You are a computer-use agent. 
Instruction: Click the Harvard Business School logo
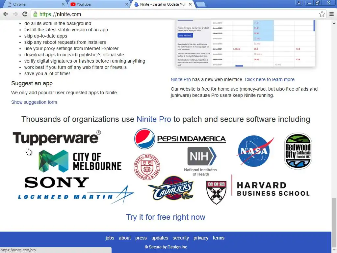258,189
